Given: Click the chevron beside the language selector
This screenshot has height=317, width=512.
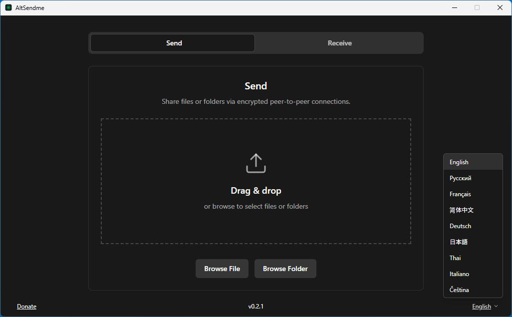Looking at the screenshot, I should 496,307.
